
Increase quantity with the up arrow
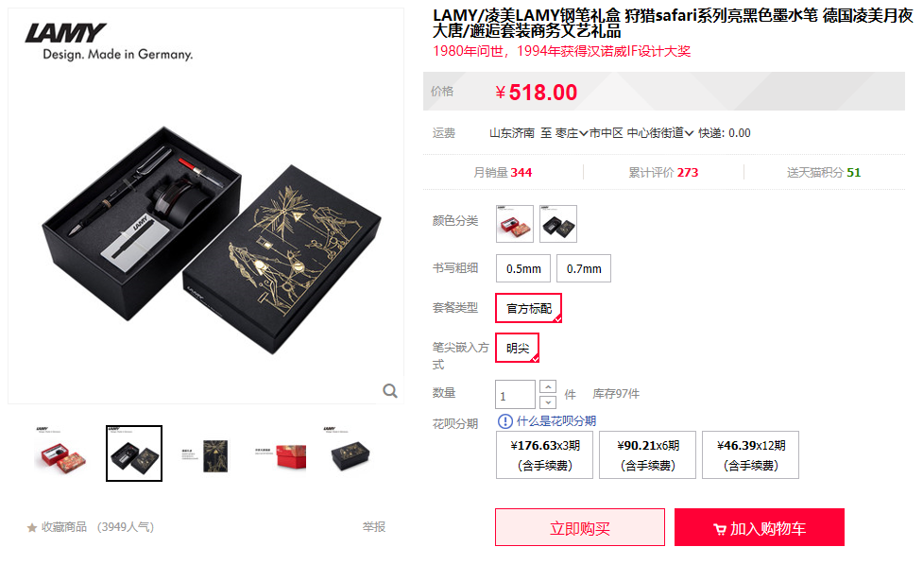point(548,386)
